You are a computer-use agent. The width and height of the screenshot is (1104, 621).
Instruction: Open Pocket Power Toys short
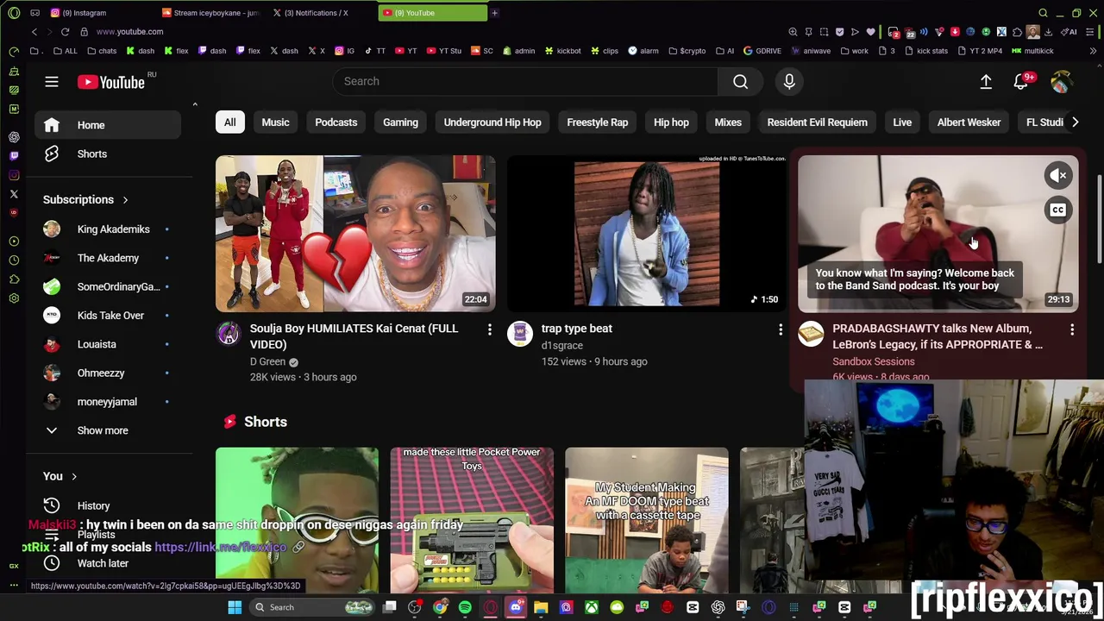click(472, 520)
